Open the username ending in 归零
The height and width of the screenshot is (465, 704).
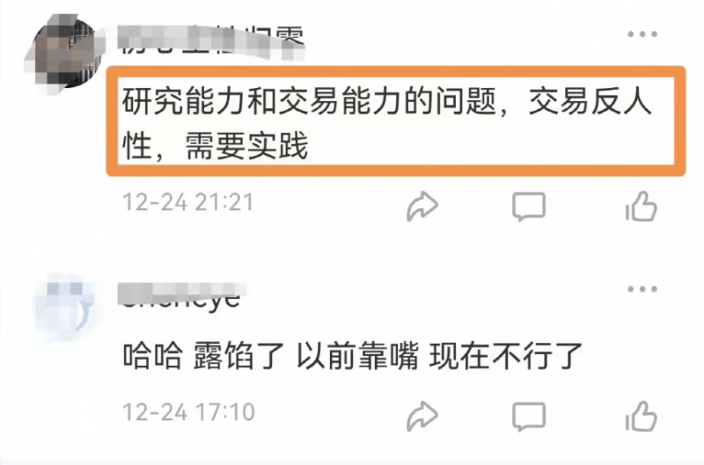point(211,40)
